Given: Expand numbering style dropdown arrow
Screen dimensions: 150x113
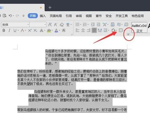Looking at the screenshot, I should 88,25.
